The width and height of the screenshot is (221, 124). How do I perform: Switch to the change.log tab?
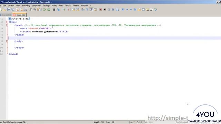pos(6,15)
